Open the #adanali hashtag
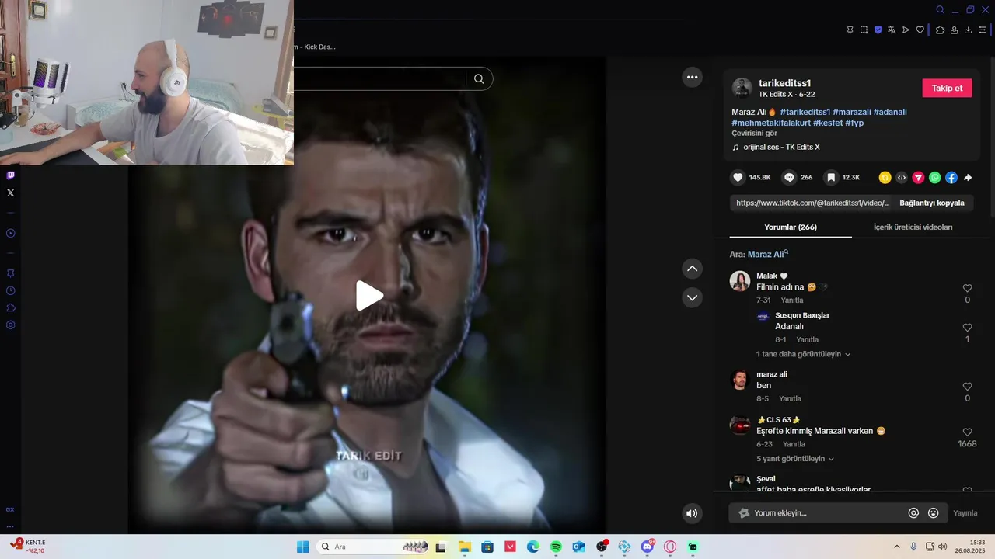 pyautogui.click(x=890, y=112)
